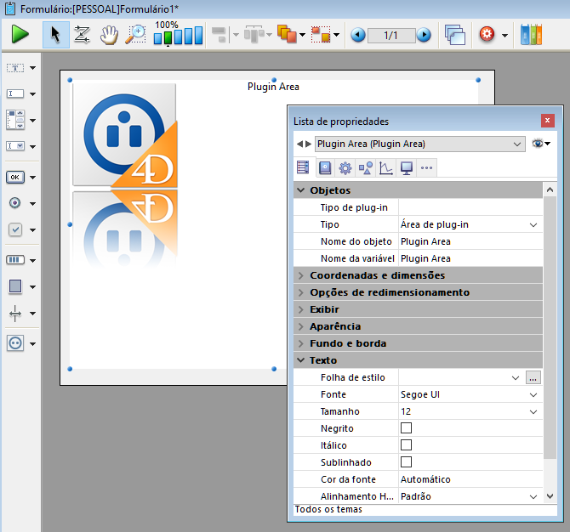The width and height of the screenshot is (570, 532).
Task: Switch to the gear settings property tab
Action: pos(345,167)
